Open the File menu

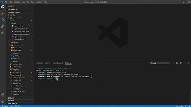(x=6, y=2)
